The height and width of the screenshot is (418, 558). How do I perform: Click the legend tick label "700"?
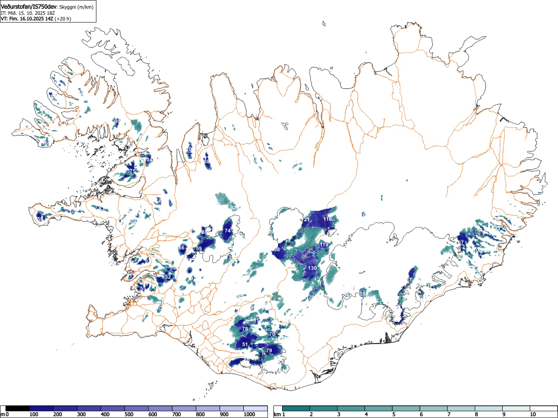[177, 415]
